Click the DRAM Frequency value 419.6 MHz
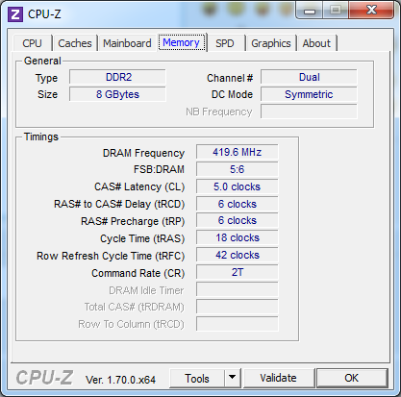Image resolution: width=401 pixels, height=397 pixels. (238, 152)
